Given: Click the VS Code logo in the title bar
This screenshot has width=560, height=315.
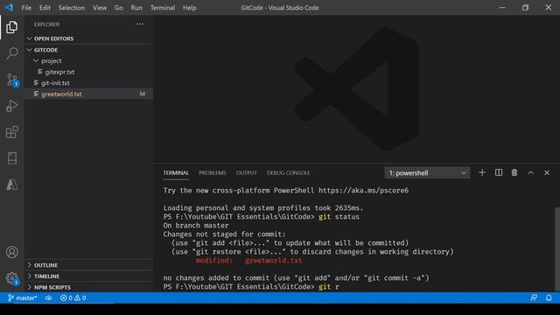Looking at the screenshot, I should (9, 8).
